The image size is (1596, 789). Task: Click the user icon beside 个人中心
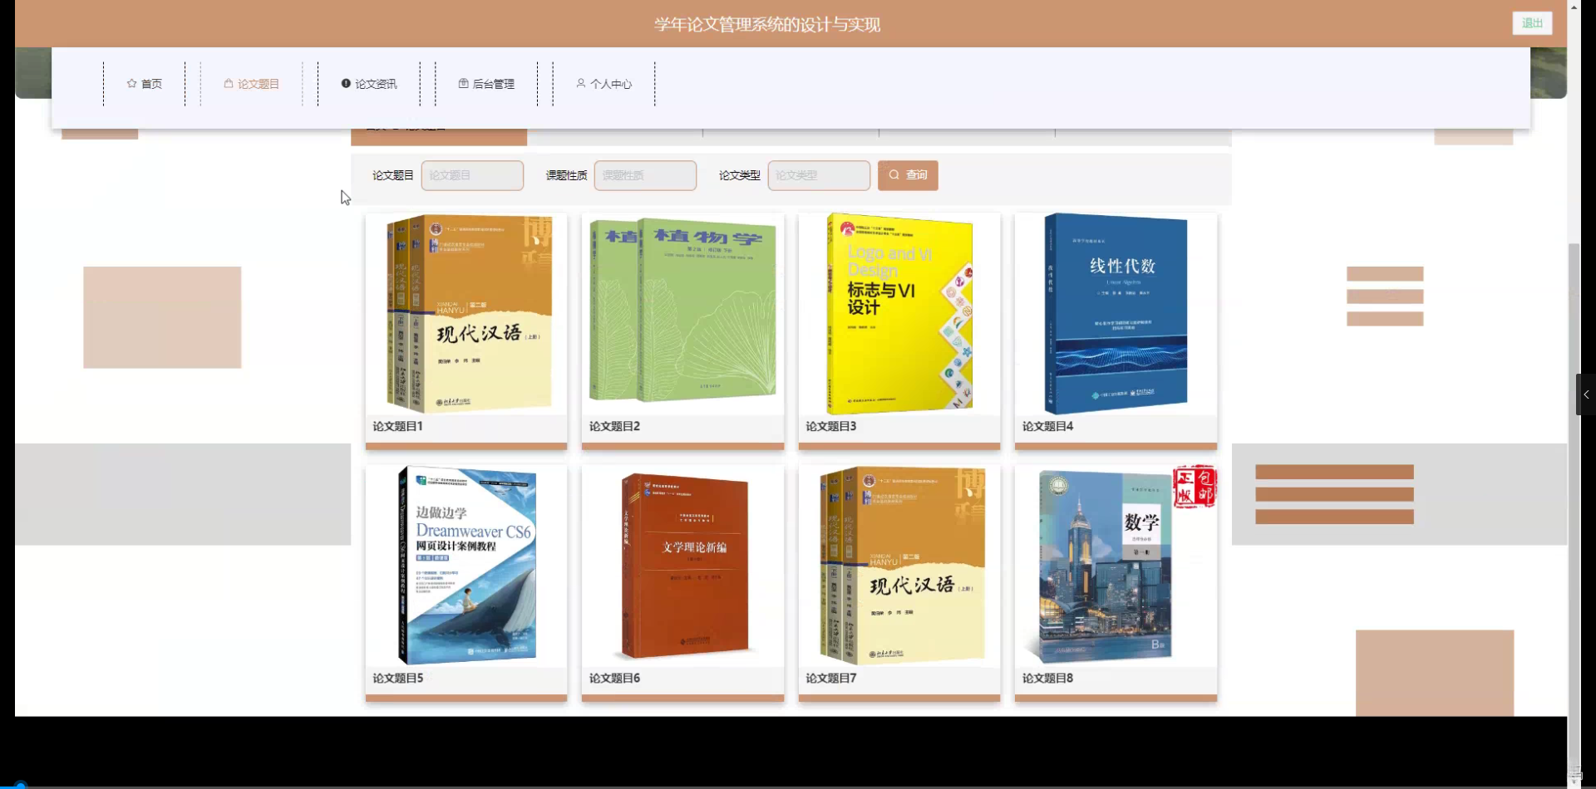[580, 84]
